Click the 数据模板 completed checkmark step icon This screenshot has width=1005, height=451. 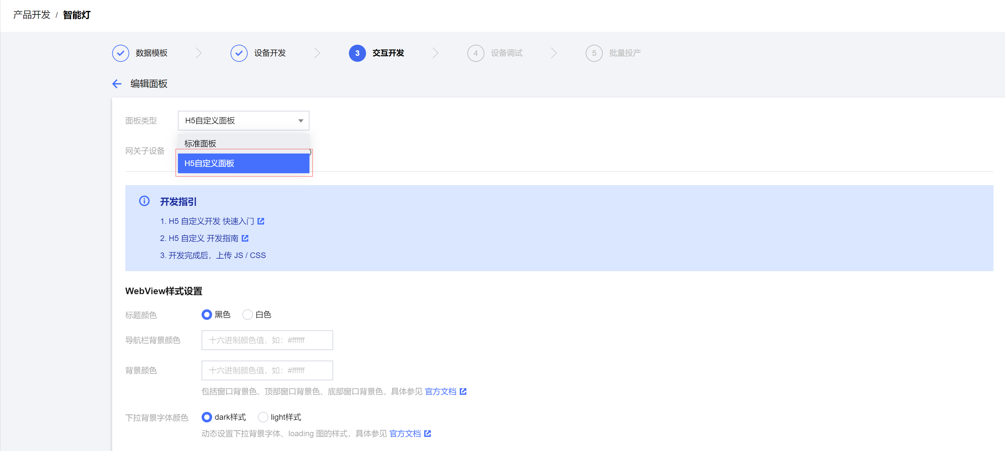tap(121, 53)
